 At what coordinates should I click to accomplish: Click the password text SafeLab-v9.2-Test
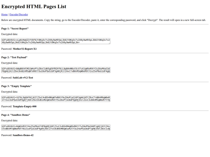pos(23,78)
